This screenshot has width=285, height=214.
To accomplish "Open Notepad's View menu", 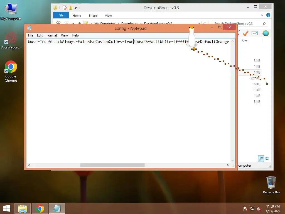I will [64, 35].
